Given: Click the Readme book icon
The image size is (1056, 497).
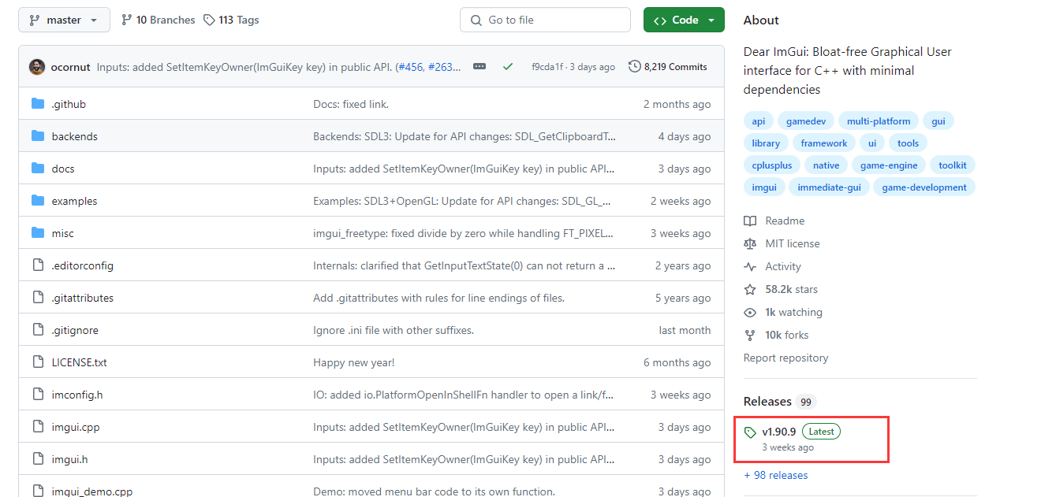Looking at the screenshot, I should click(750, 221).
